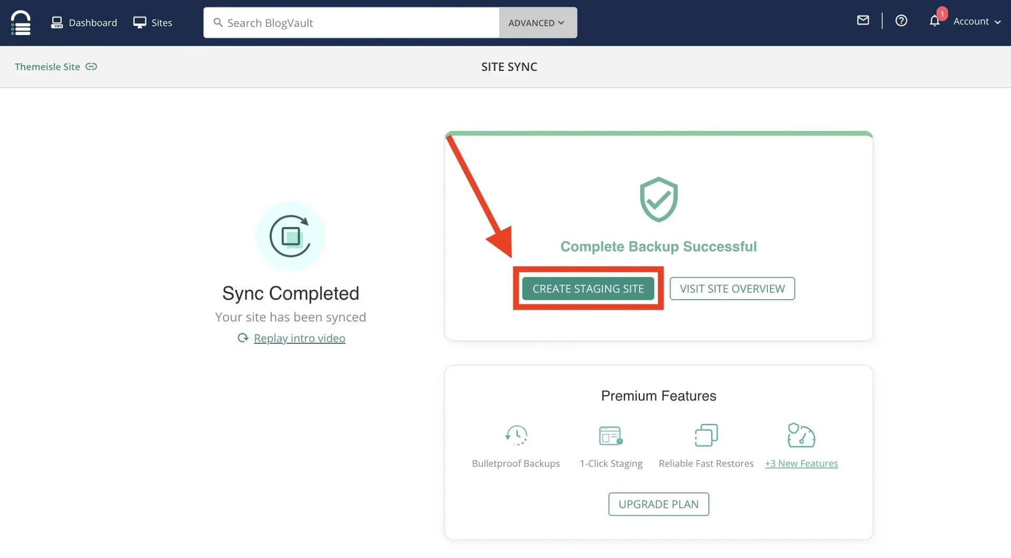
Task: Expand the ADVANCED search dropdown
Action: tap(538, 23)
